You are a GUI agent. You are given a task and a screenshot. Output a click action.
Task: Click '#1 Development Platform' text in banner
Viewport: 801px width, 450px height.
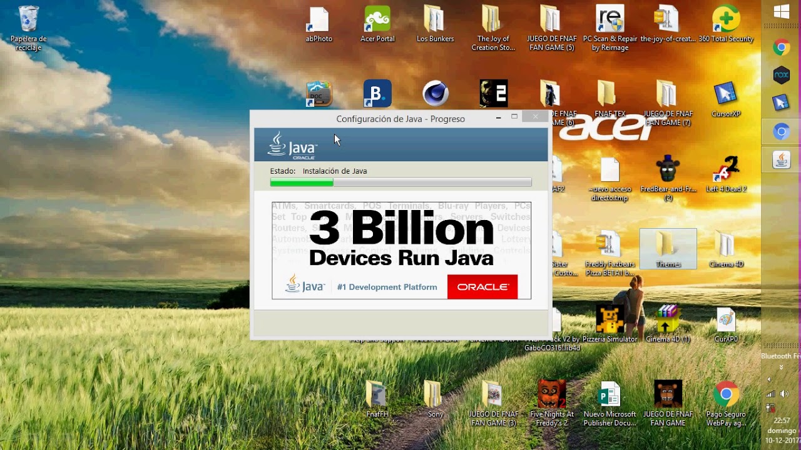pos(387,287)
